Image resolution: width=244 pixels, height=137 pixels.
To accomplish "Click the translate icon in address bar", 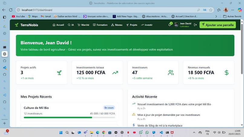I will (x=205, y=10).
